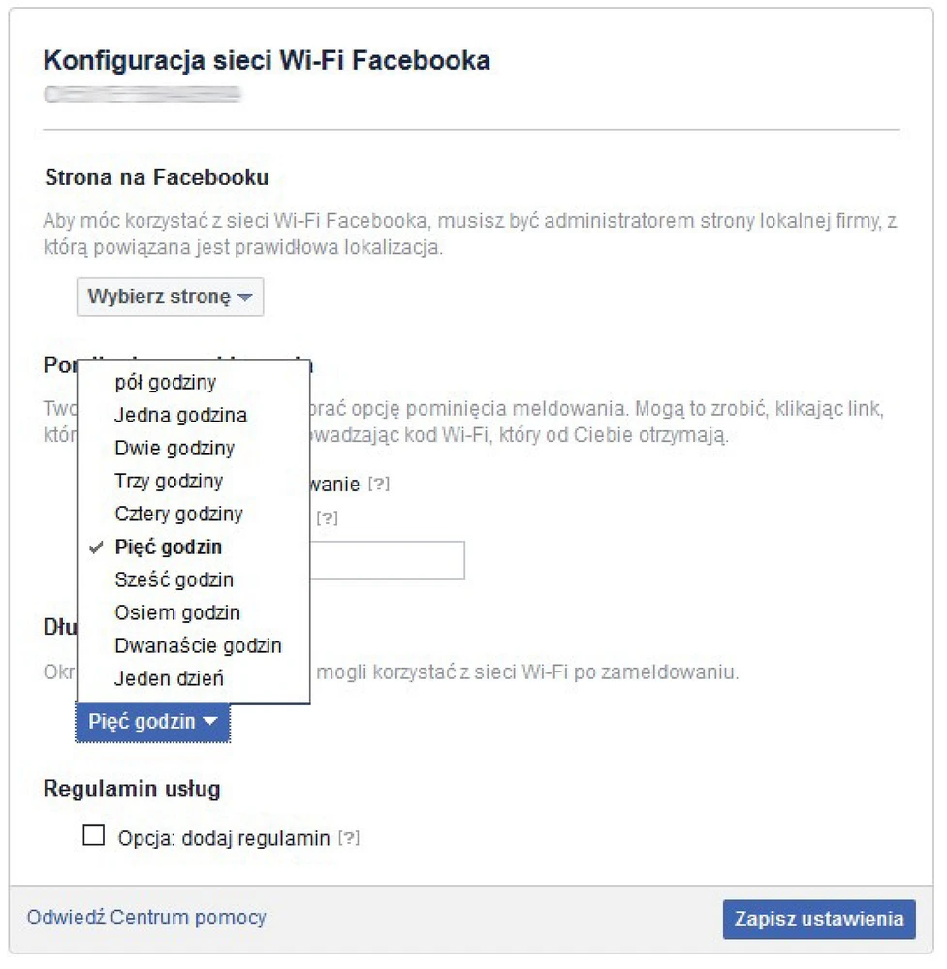Click the checked Pięć godzin option
The height and width of the screenshot is (969, 947).
[168, 547]
